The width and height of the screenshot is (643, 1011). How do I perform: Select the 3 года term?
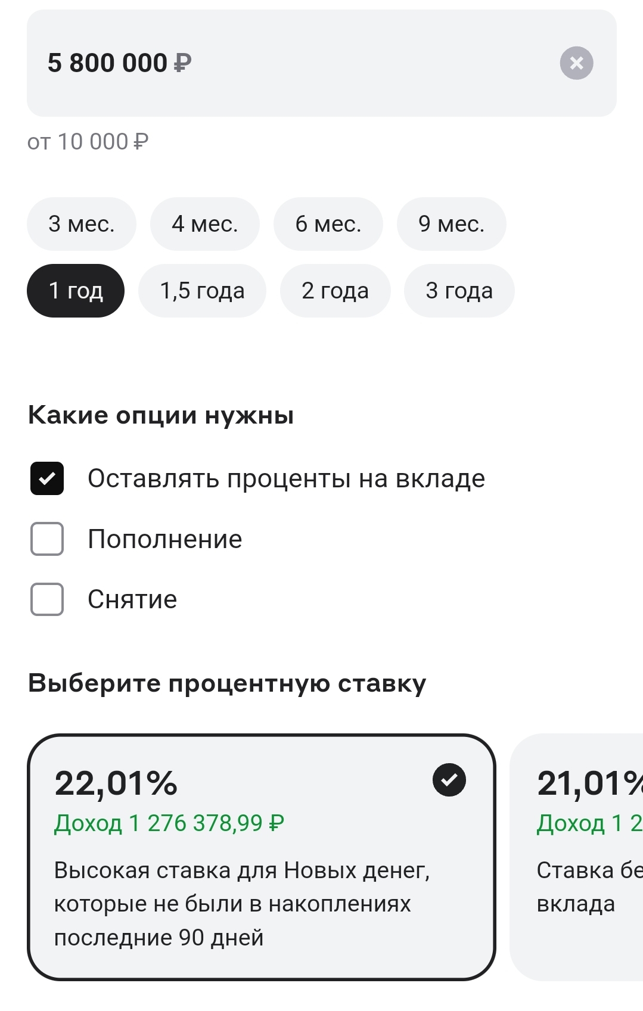tap(459, 291)
